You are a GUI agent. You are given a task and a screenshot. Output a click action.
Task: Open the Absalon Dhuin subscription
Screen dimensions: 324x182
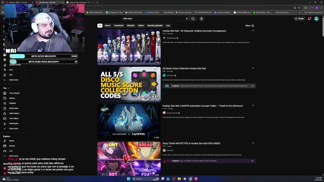point(15,65)
